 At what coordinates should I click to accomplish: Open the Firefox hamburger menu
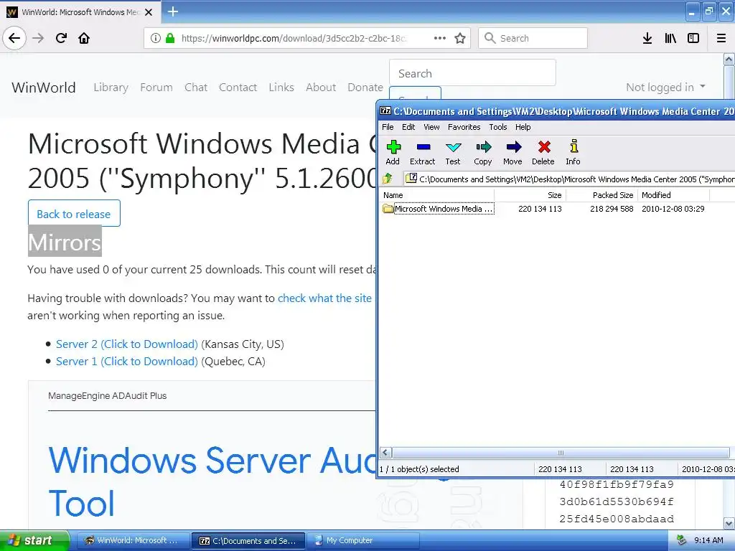point(721,38)
